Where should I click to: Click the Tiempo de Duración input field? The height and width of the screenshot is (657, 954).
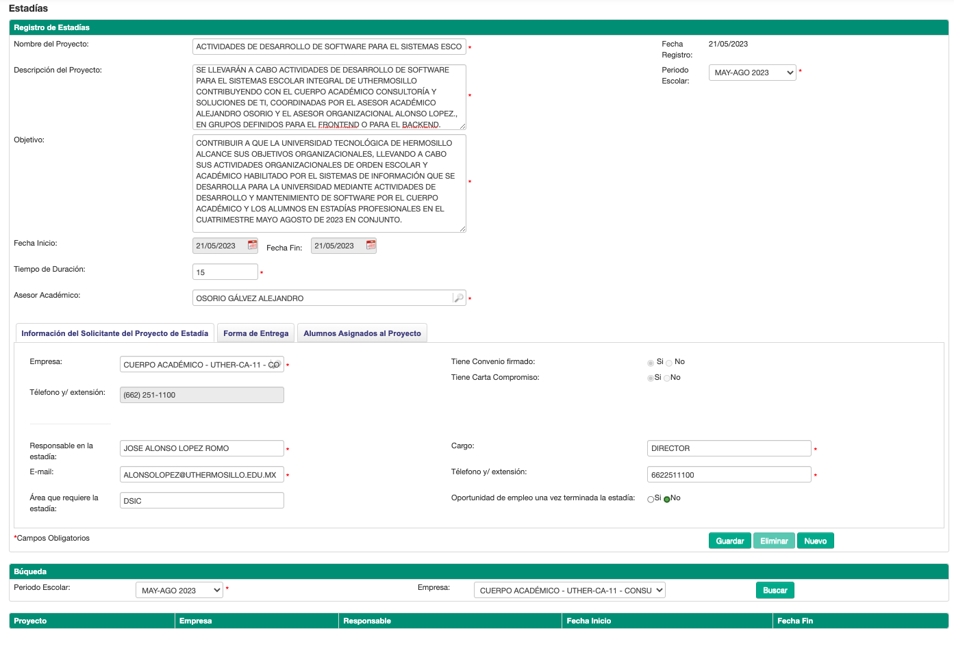(x=225, y=272)
